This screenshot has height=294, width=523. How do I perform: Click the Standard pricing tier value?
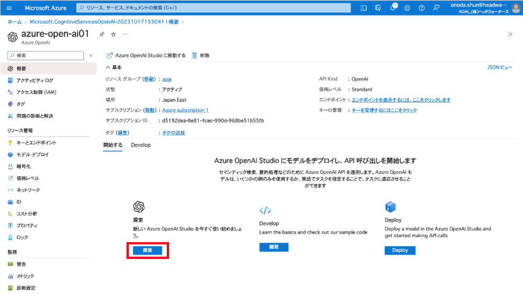tap(361, 89)
